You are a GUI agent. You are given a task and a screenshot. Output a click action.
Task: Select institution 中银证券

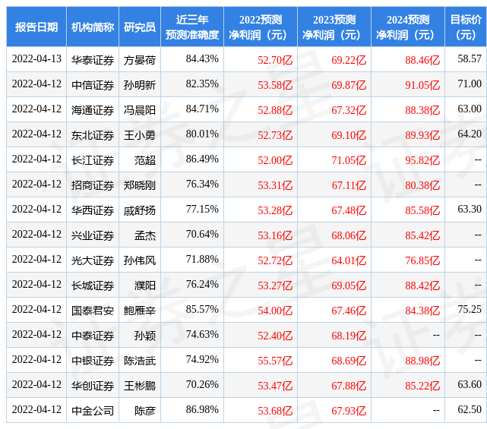93,361
